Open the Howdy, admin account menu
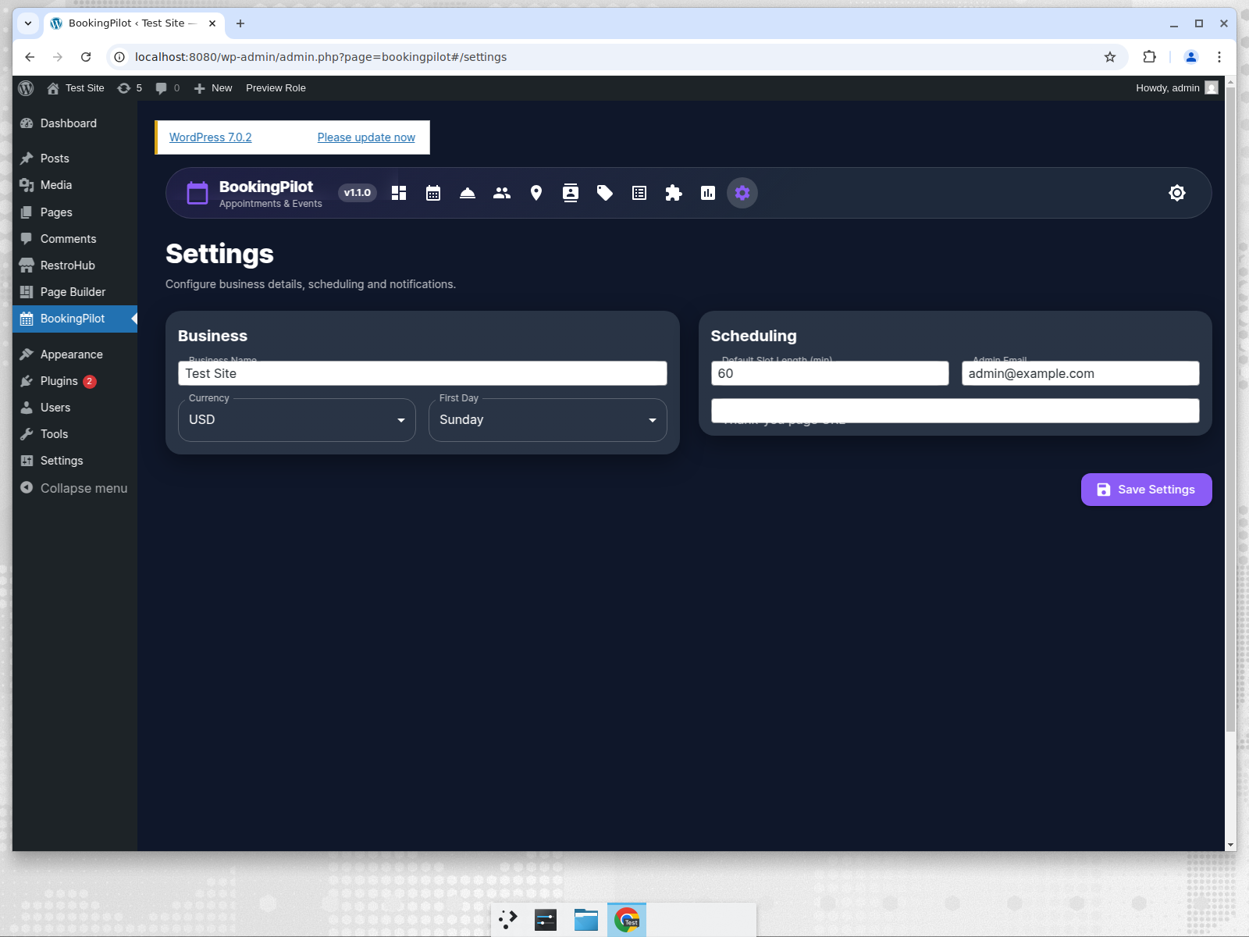This screenshot has height=937, width=1249. (1176, 88)
